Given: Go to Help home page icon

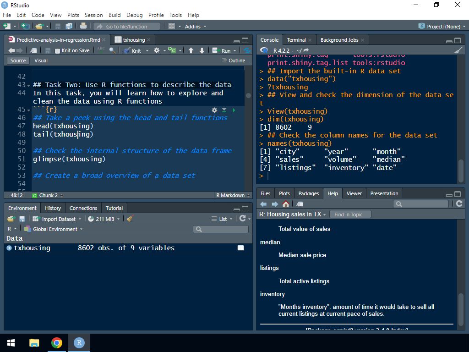Looking at the screenshot, I should point(286,204).
